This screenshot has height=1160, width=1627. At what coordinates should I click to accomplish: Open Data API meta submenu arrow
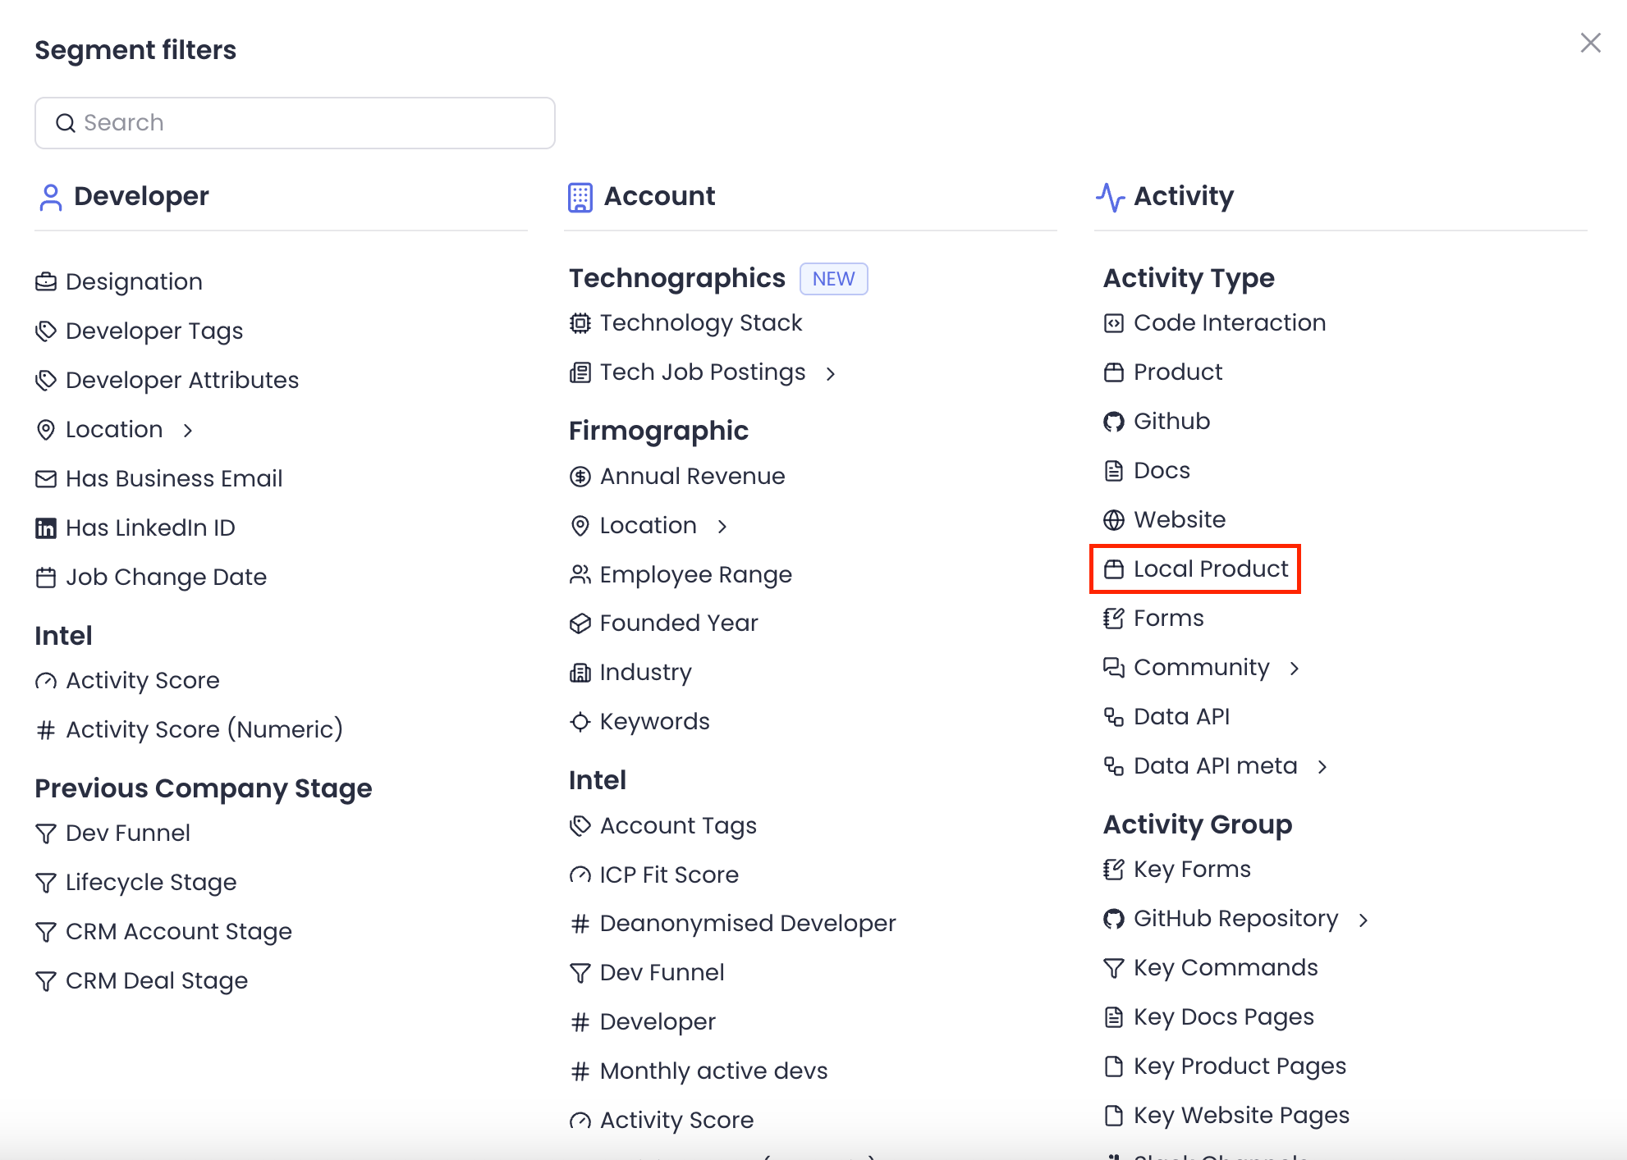1322,767
